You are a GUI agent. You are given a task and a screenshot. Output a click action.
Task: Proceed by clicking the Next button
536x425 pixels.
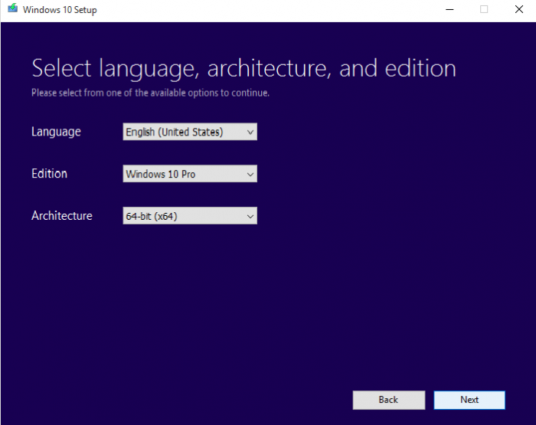[469, 400]
